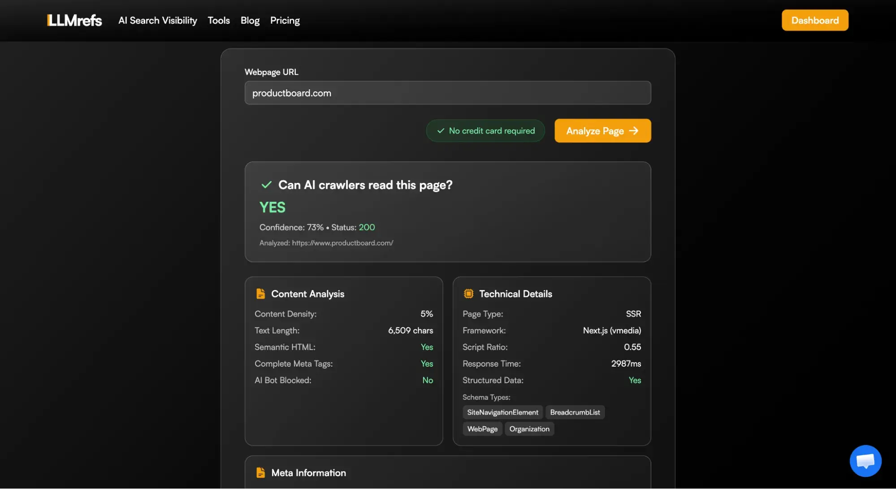Open the Tools menu
This screenshot has width=896, height=489.
click(x=218, y=20)
